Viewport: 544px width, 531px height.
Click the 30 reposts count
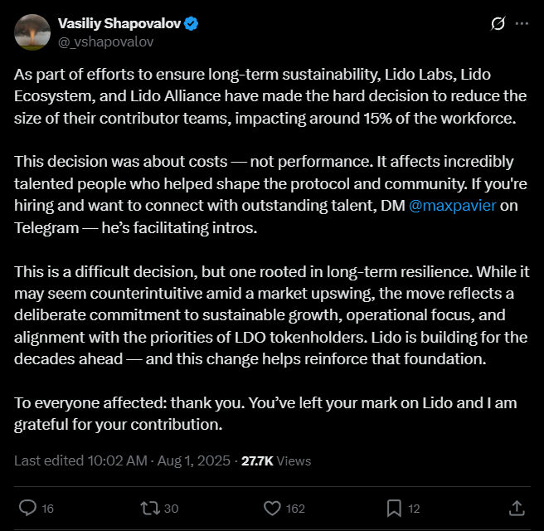tap(171, 509)
